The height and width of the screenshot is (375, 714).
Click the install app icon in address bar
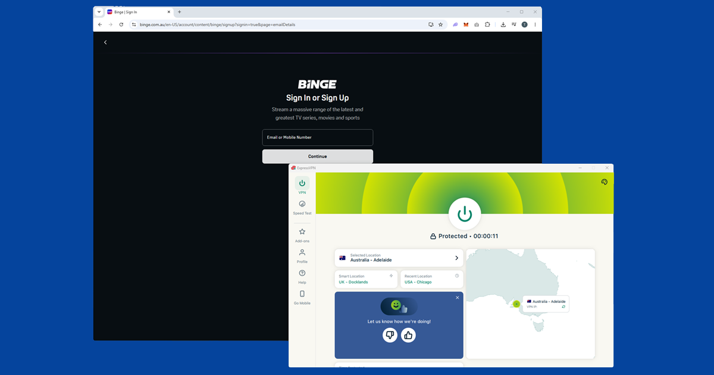pyautogui.click(x=431, y=24)
